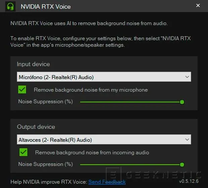Screen dimensions: 208x188
Task: Close the NVIDIA RTX Voice window
Action: point(198,6)
